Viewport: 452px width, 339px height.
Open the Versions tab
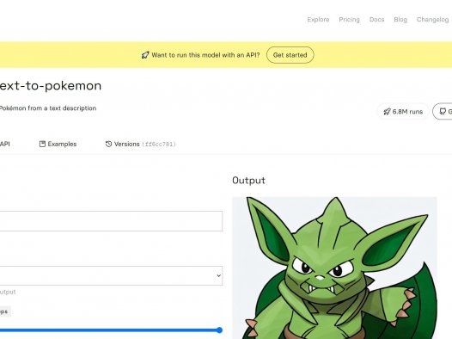140,144
